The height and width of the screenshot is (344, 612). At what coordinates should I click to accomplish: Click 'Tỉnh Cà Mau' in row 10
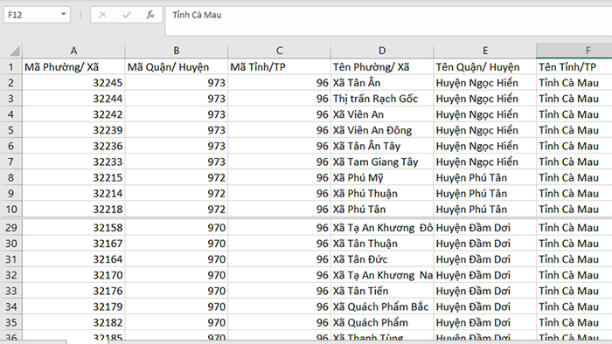574,210
